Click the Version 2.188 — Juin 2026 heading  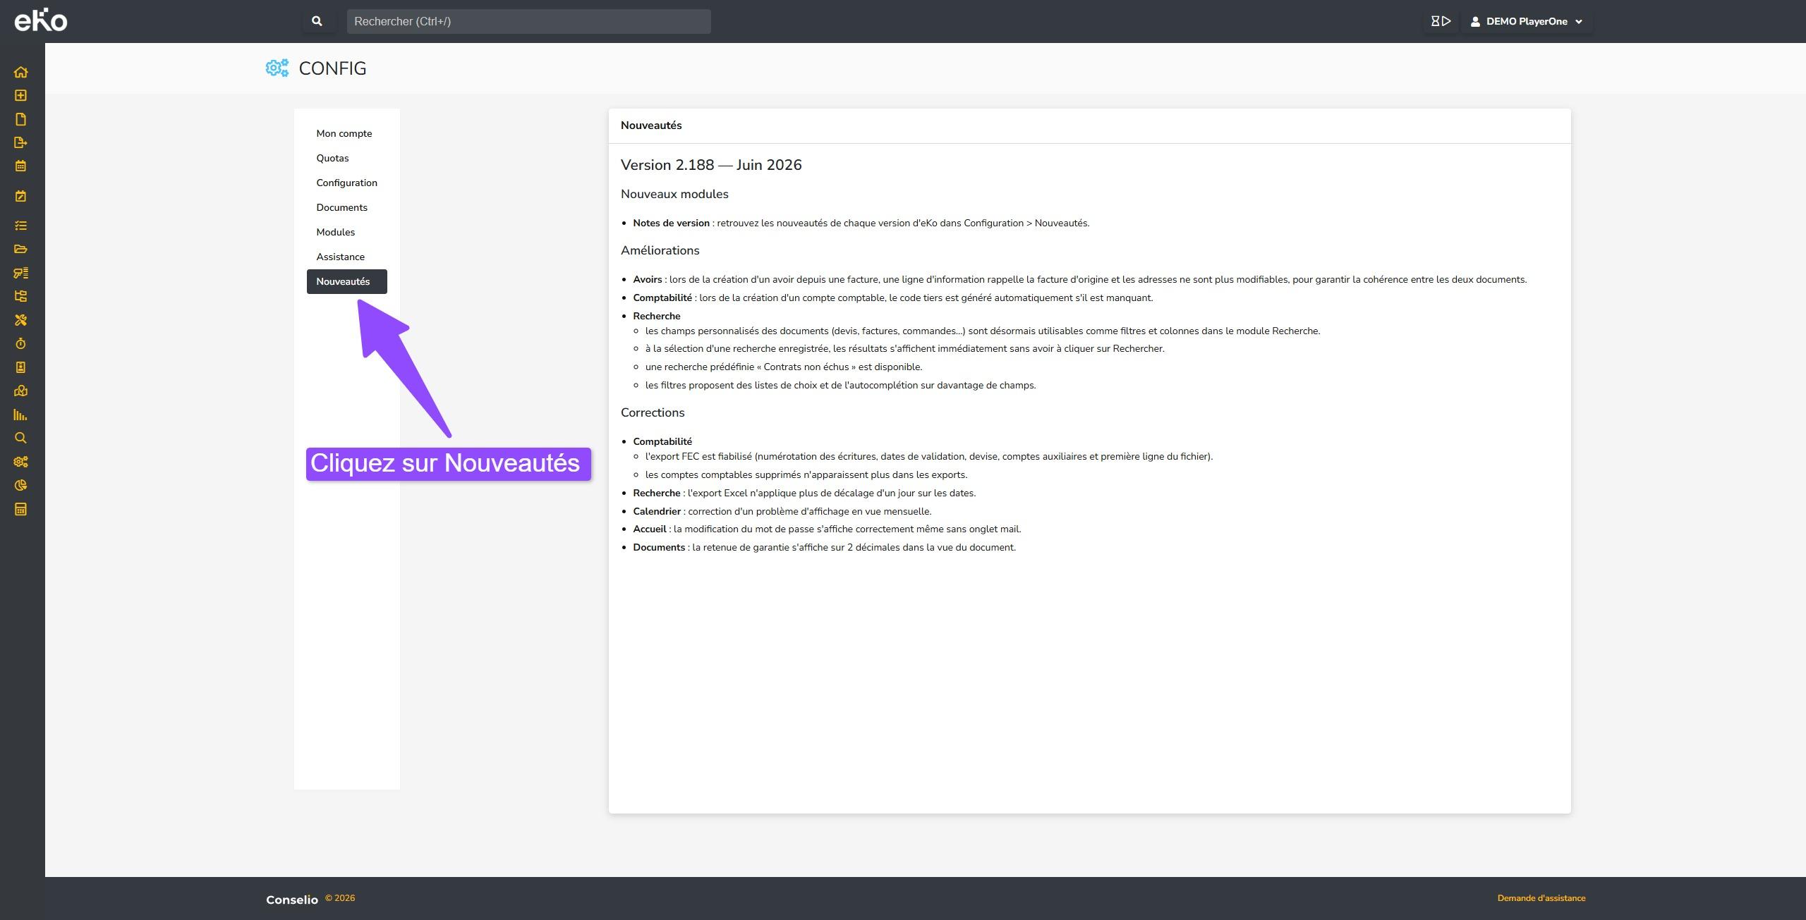click(x=711, y=165)
